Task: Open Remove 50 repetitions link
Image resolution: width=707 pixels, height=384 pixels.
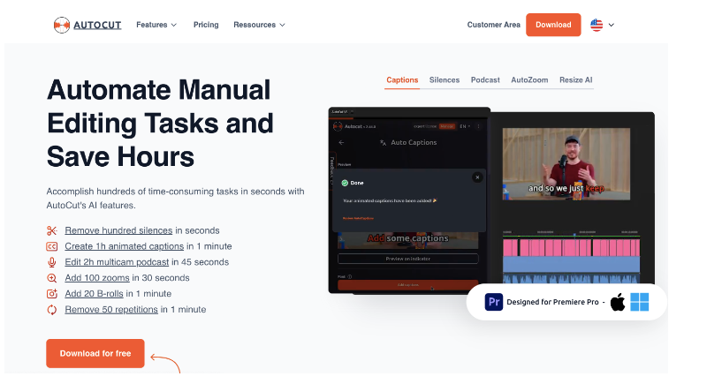Action: tap(111, 309)
